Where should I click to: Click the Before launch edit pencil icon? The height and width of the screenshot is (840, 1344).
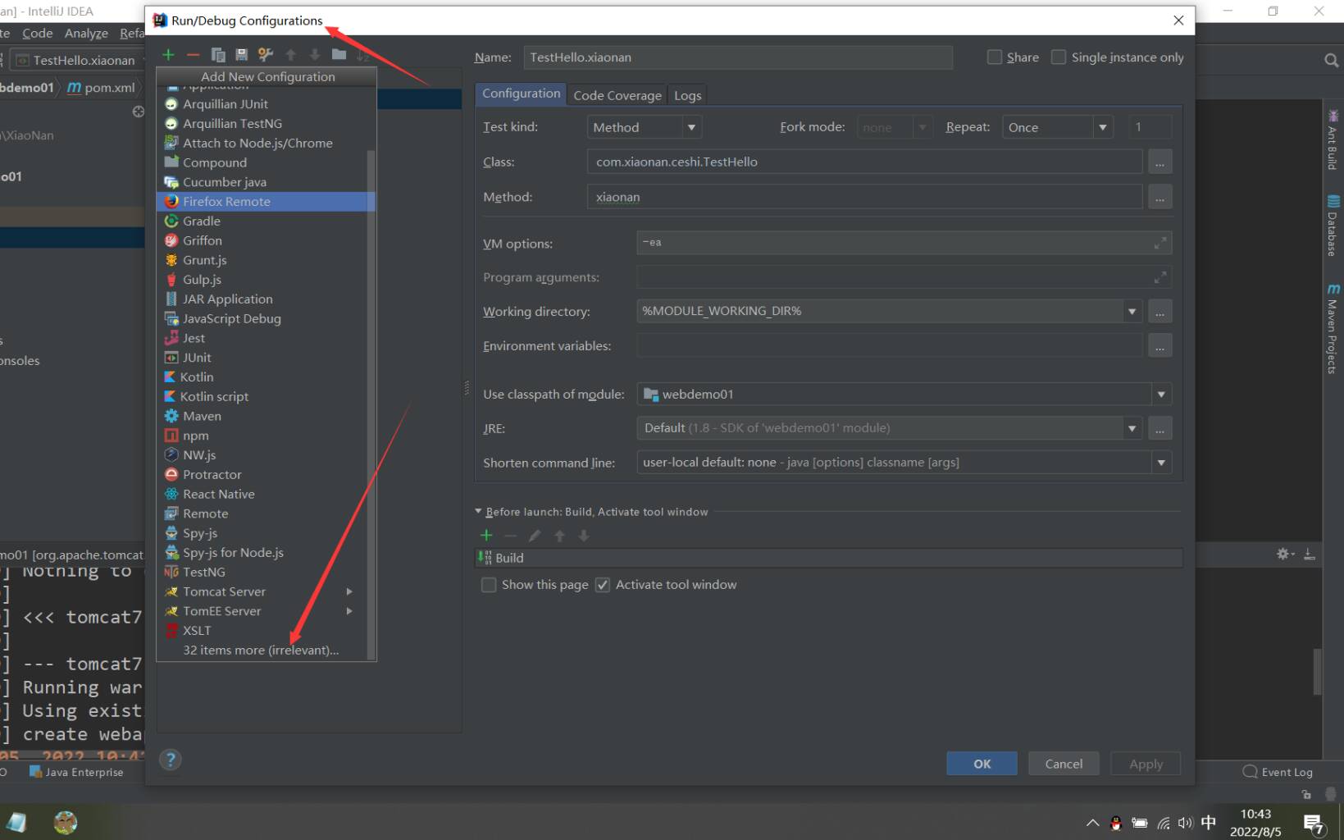tap(535, 536)
